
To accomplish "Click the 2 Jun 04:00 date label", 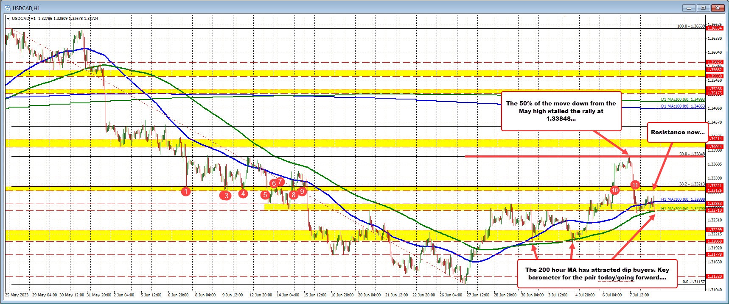I will 124,295.
